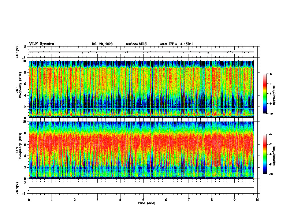Click the time axis tick label "0"
The image size is (290, 224).
pyautogui.click(x=29, y=200)
